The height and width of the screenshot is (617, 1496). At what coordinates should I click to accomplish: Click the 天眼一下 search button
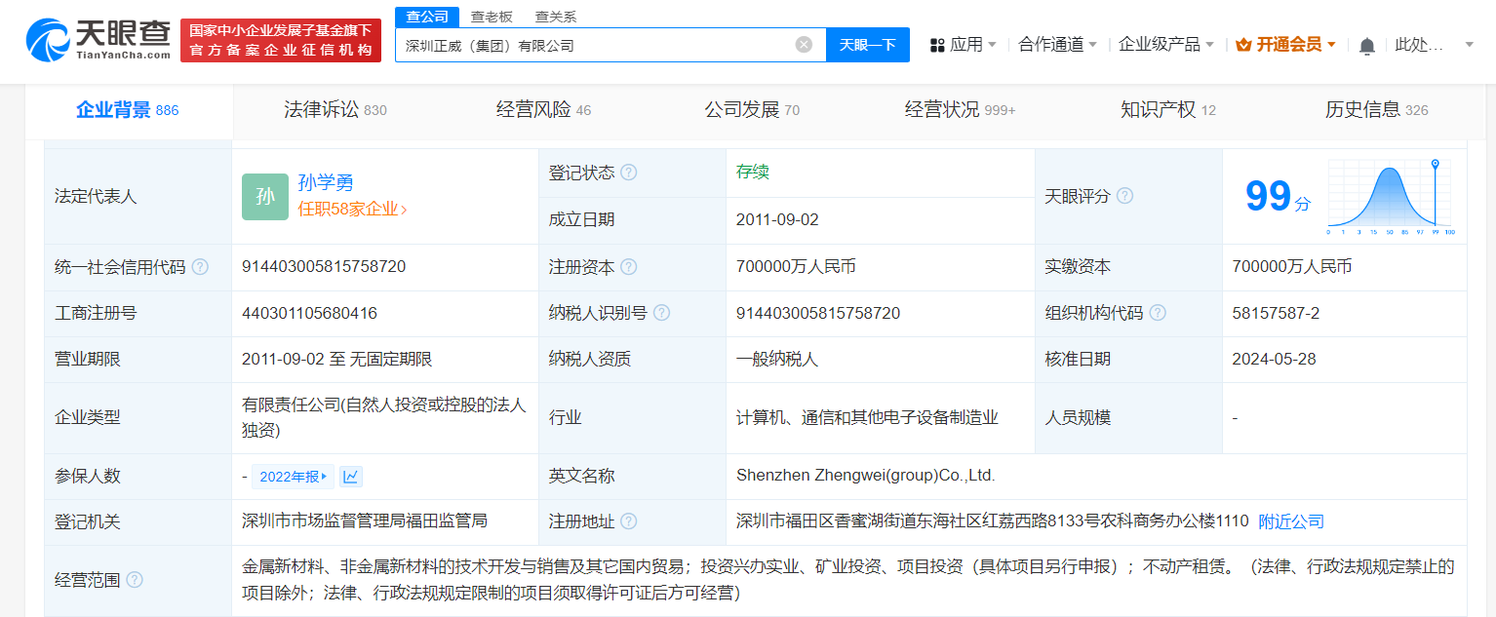867,45
